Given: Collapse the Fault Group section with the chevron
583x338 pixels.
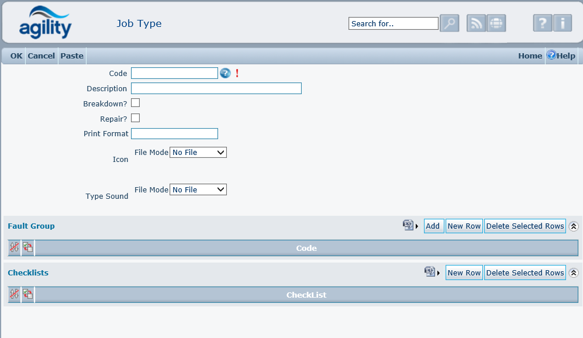Looking at the screenshot, I should point(573,226).
